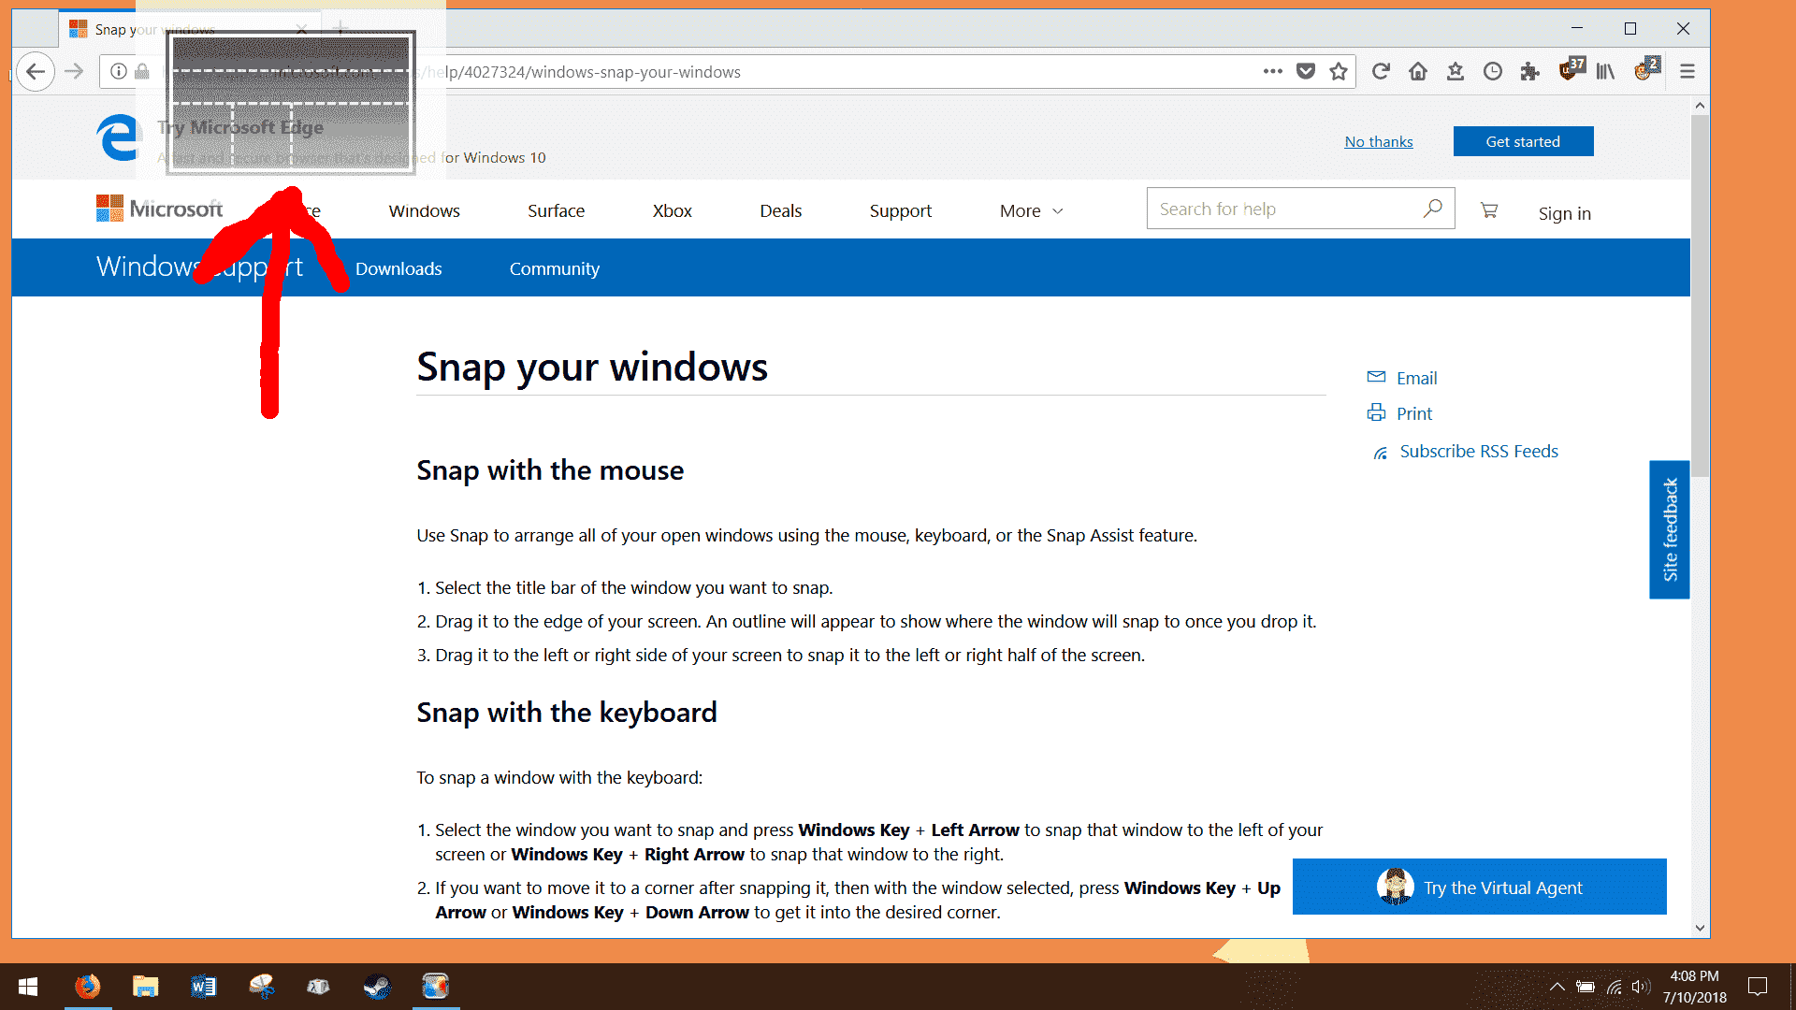1796x1010 pixels.
Task: Go to Community in Windows Support bar
Action: pyautogui.click(x=555, y=268)
